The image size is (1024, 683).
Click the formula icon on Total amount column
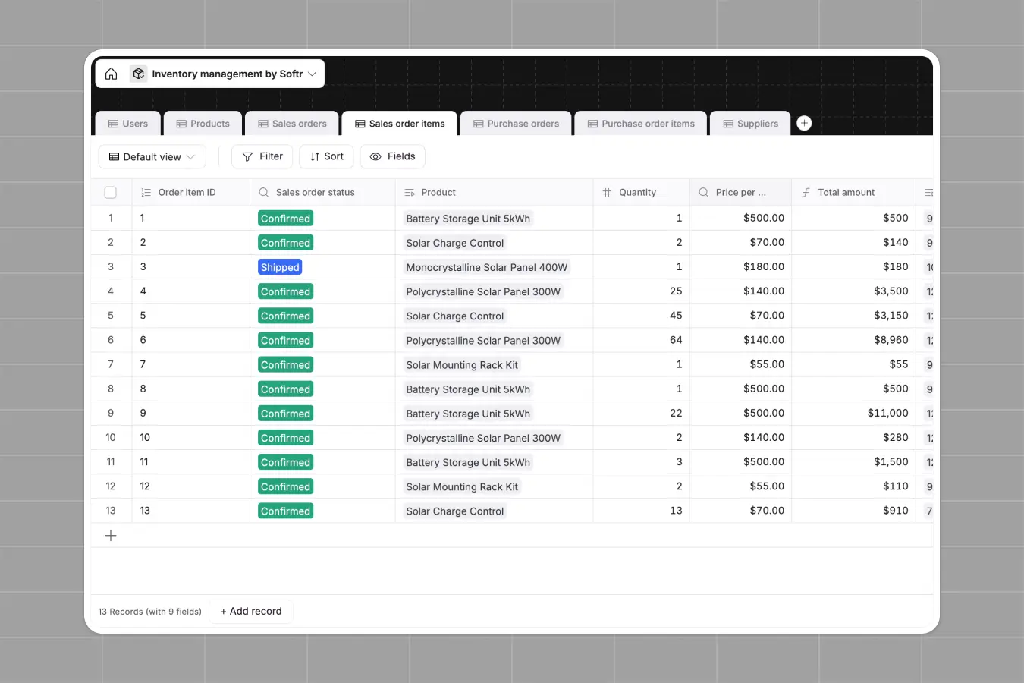tap(806, 192)
